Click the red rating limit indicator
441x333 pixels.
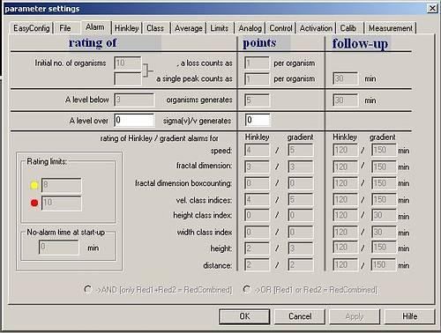click(x=34, y=203)
